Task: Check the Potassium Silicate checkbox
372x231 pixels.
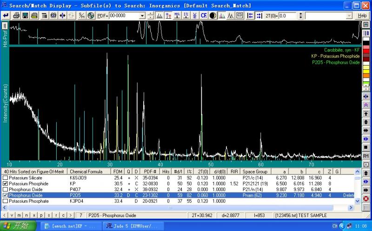Action: coord(6,178)
